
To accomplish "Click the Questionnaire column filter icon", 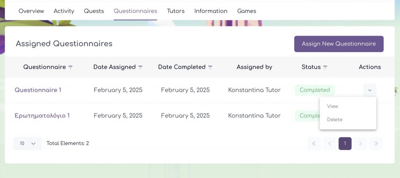I will click(x=71, y=67).
